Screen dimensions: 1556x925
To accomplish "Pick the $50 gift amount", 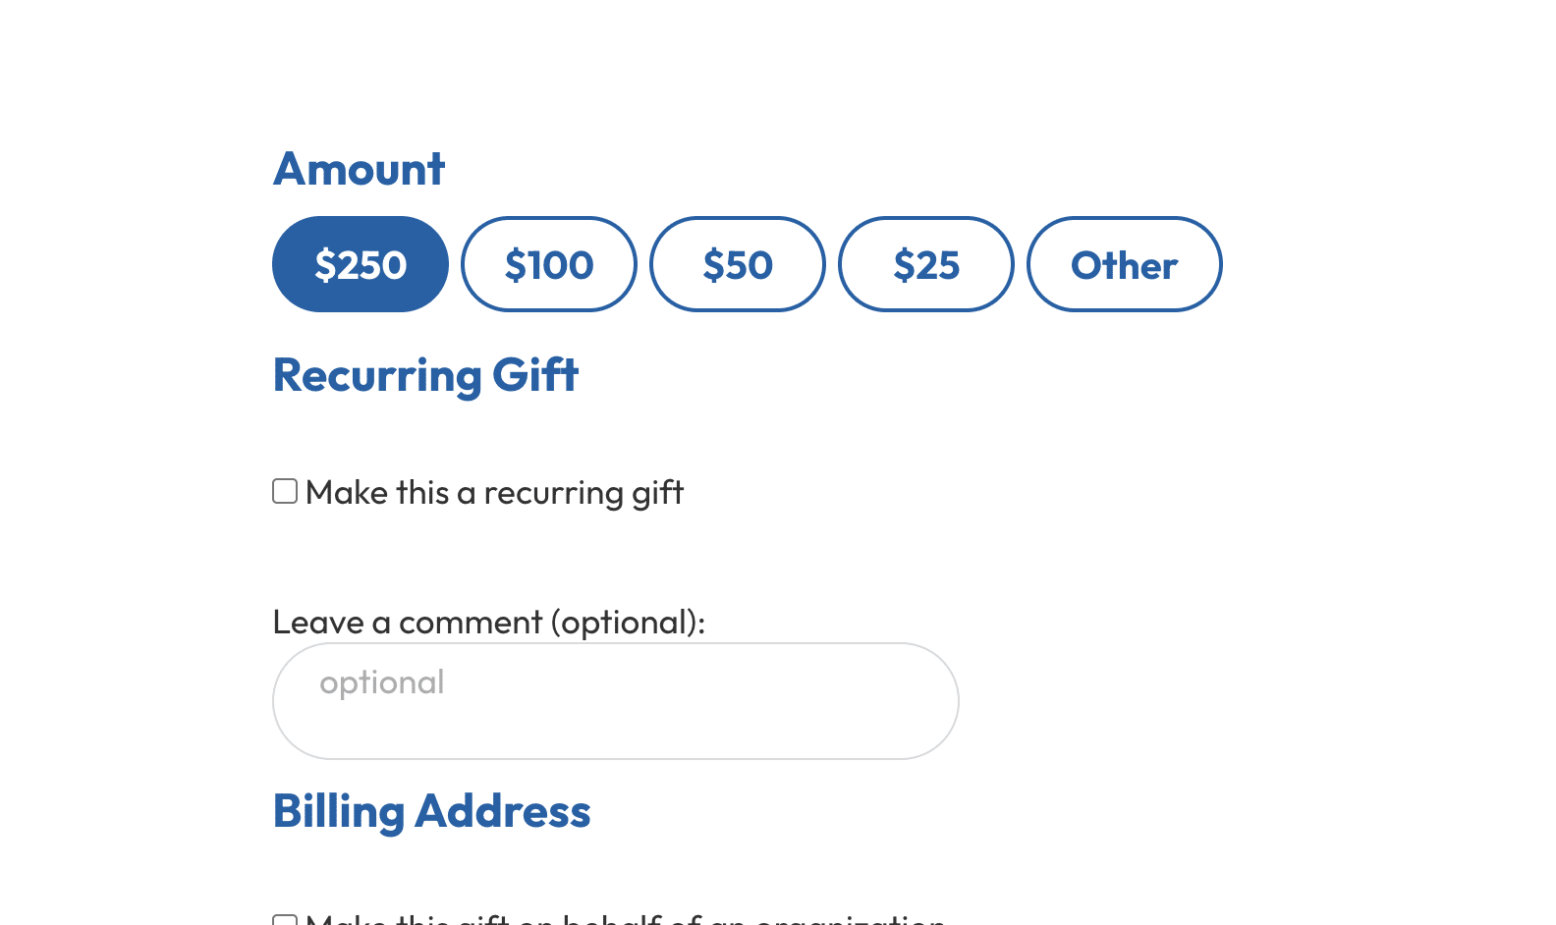I will click(x=738, y=264).
